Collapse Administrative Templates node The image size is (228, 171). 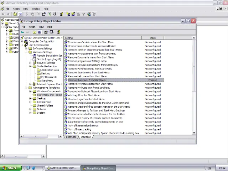26,88
